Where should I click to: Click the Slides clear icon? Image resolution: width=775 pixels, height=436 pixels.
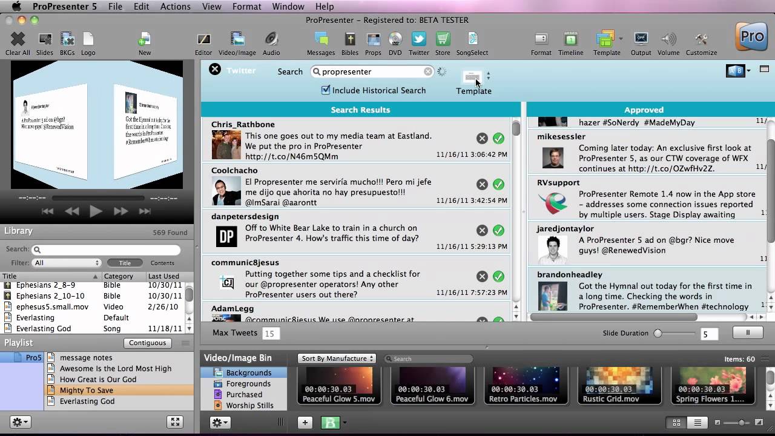45,40
